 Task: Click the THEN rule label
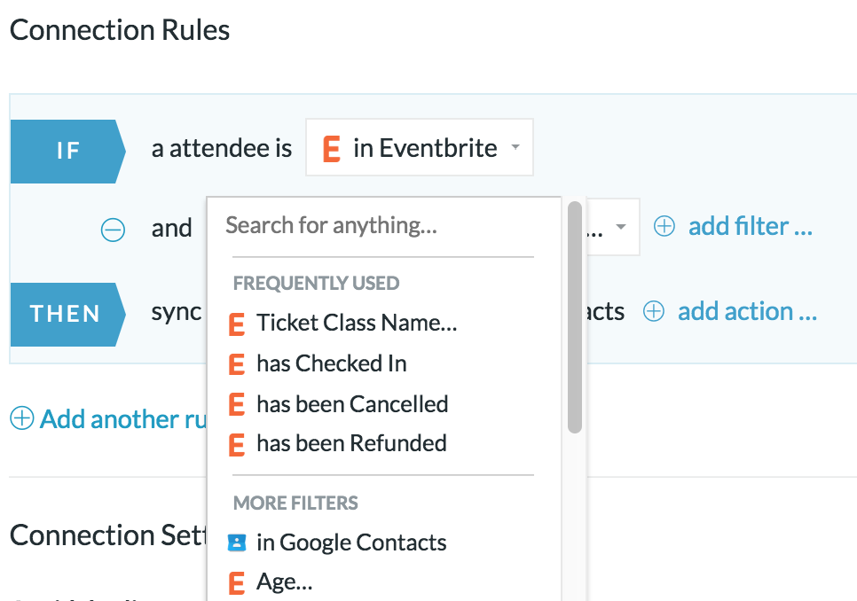(67, 315)
